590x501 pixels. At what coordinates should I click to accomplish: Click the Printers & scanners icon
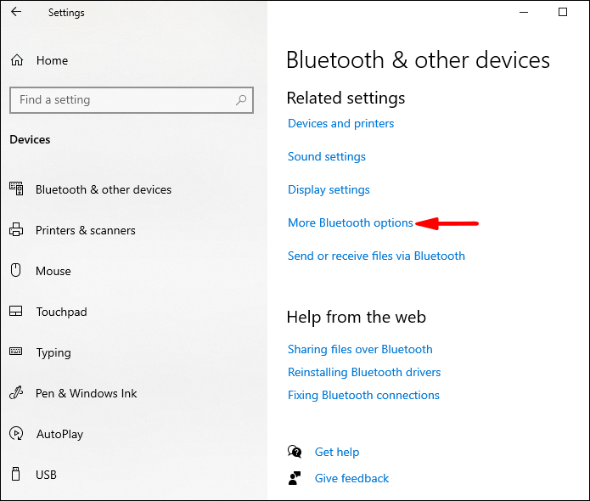[16, 230]
